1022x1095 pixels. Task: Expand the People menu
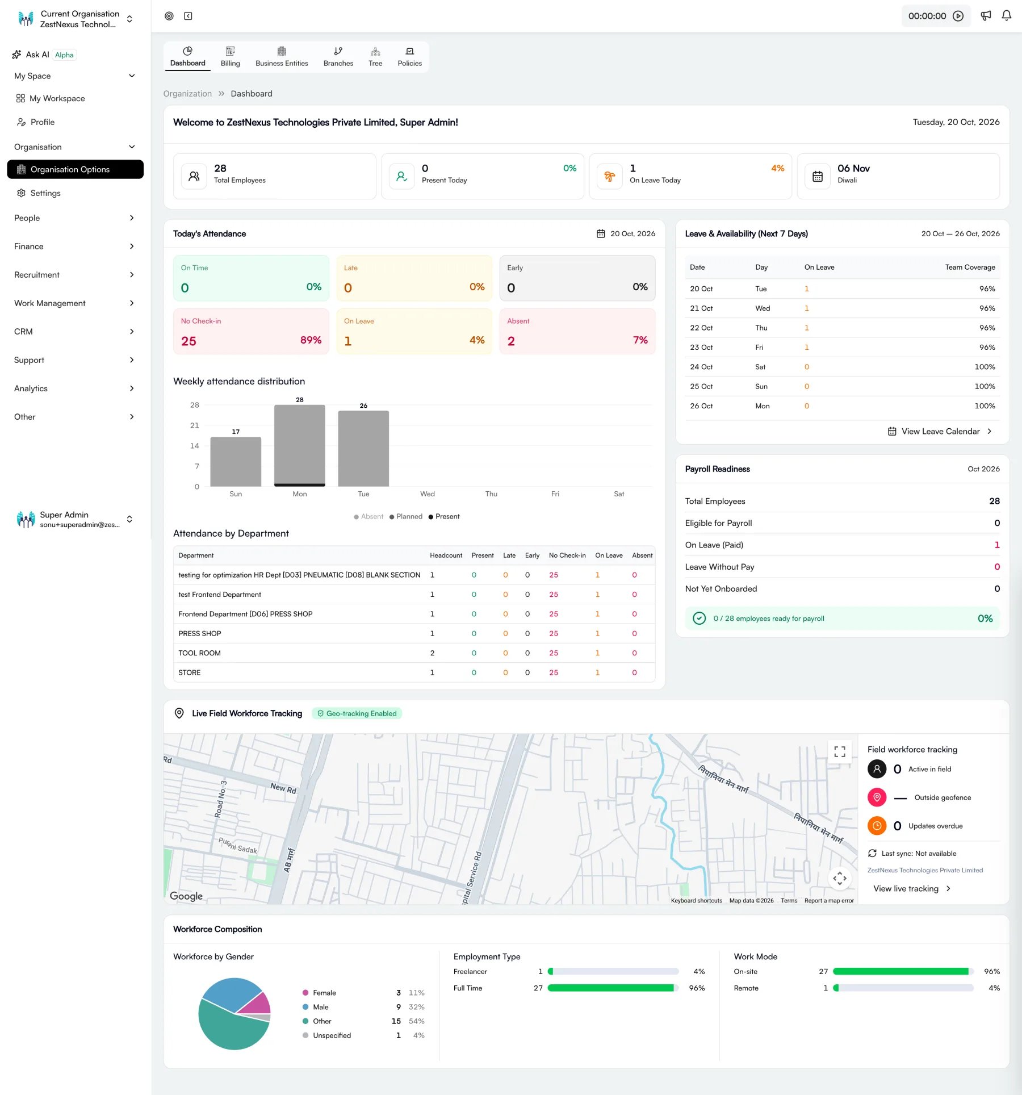click(75, 218)
